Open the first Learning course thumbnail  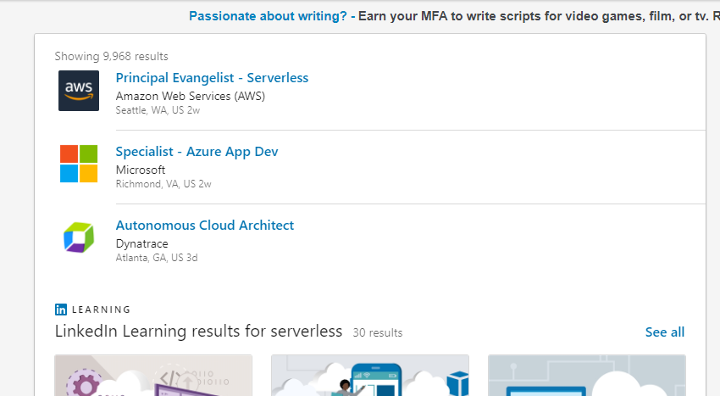tap(153, 376)
